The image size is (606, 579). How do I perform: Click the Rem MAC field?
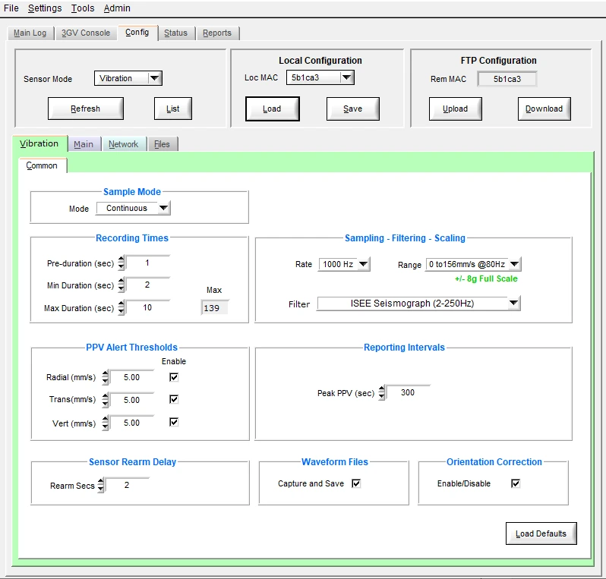click(507, 79)
